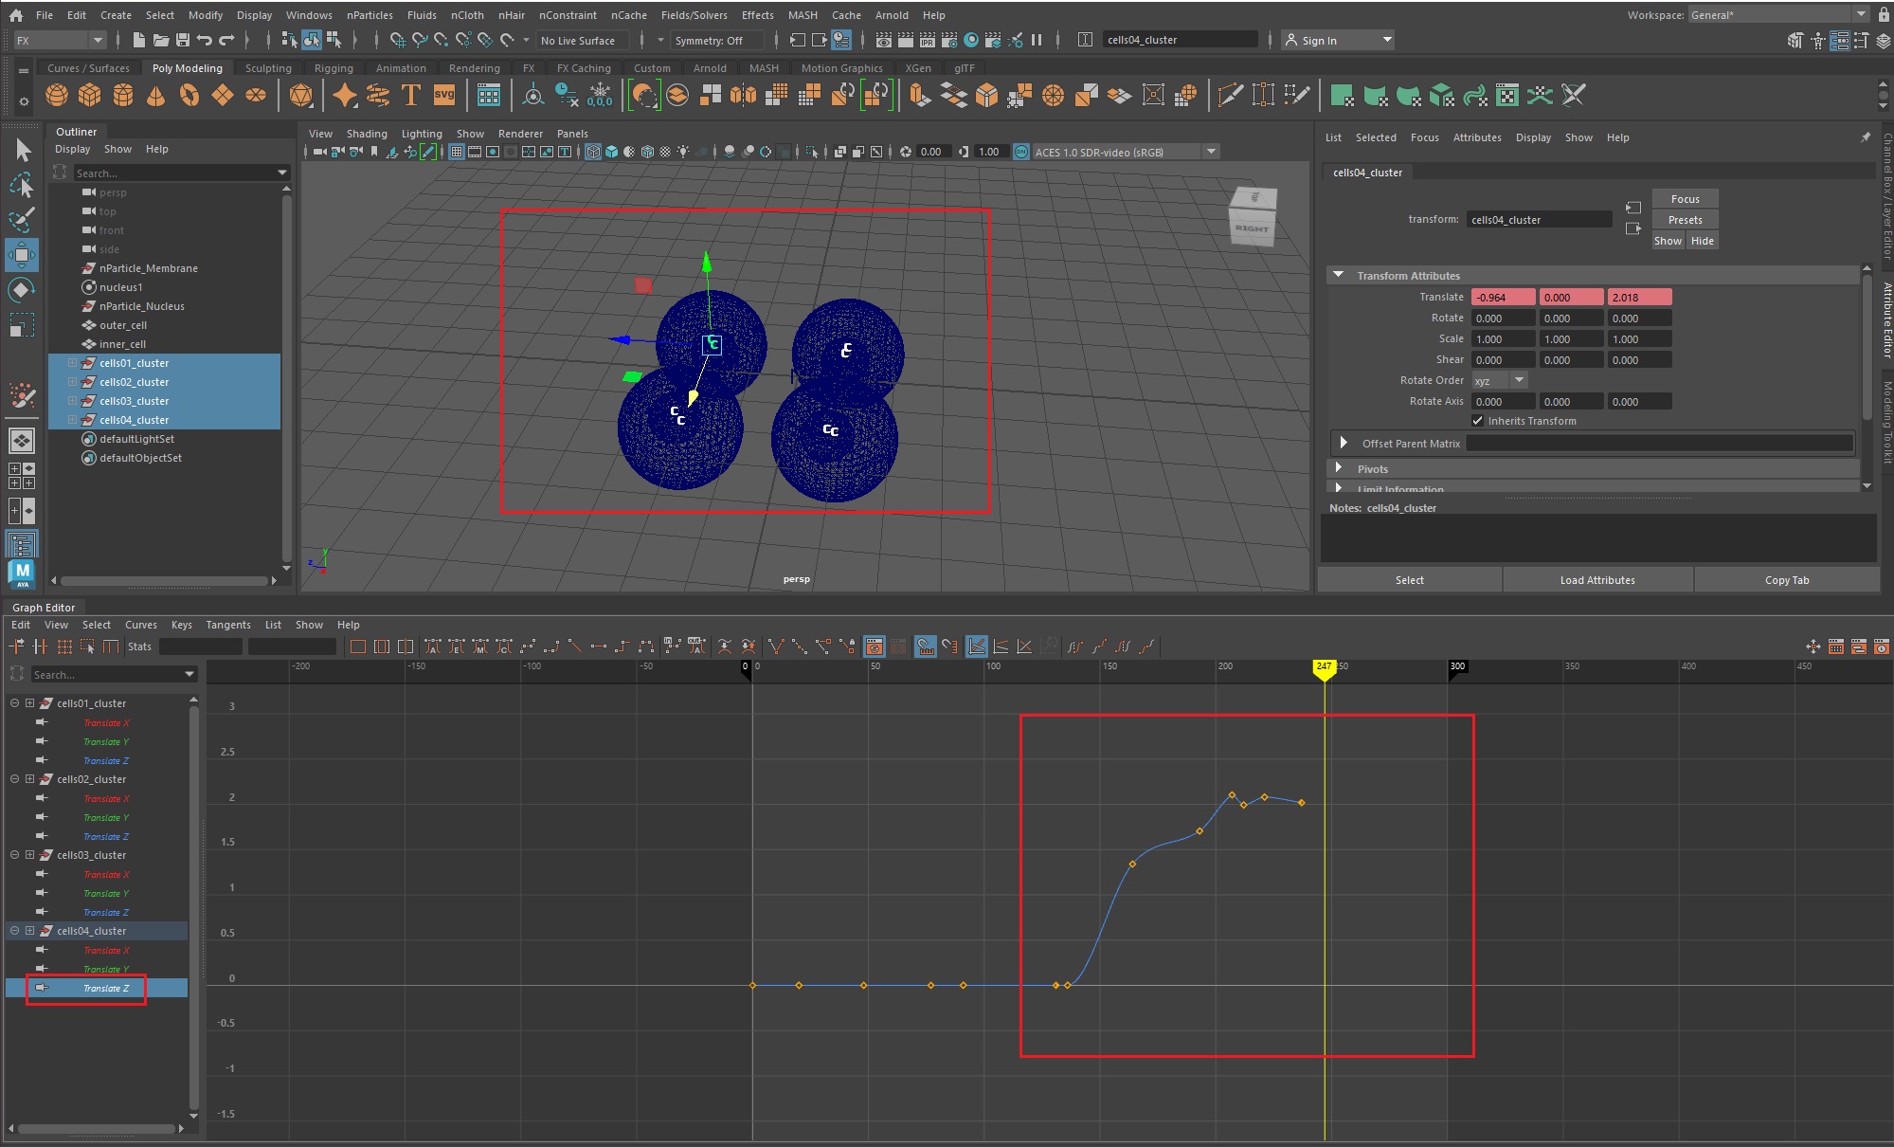This screenshot has height=1147, width=1894.
Task: Click the current time marker at frame 247
Action: point(1324,667)
